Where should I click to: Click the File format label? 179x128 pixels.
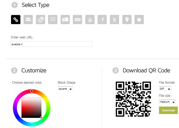[x=167, y=82]
